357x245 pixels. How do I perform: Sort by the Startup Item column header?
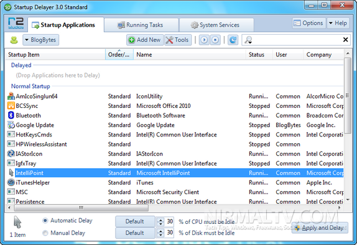(55, 55)
